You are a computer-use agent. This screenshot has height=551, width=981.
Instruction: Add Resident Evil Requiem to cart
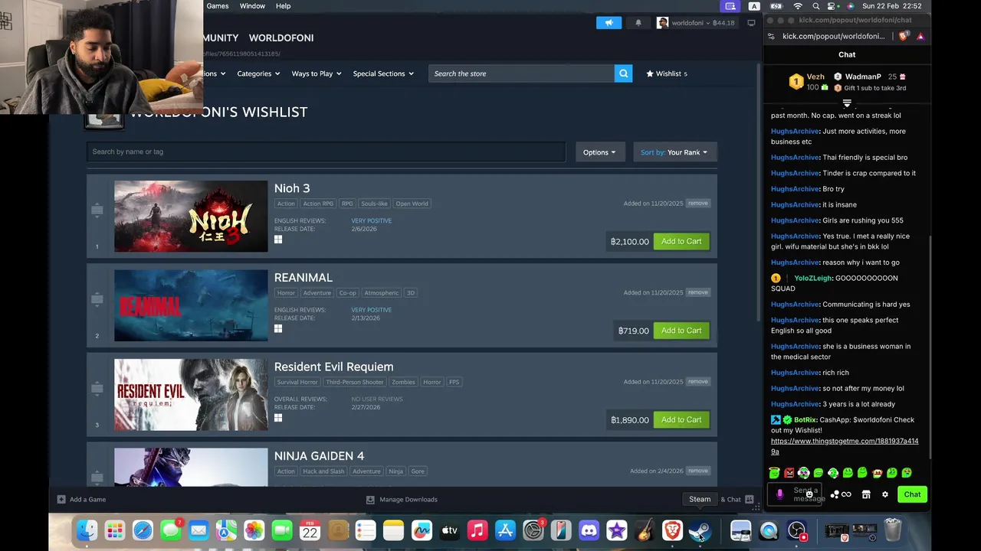[681, 419]
